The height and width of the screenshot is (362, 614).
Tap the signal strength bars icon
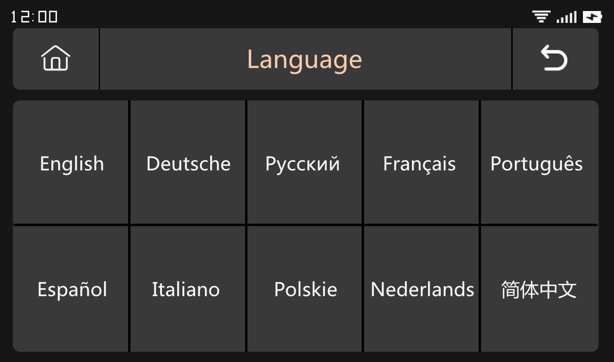(567, 17)
